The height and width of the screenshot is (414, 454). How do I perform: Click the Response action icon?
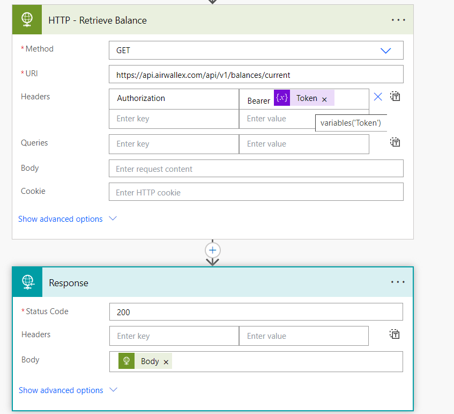28,282
